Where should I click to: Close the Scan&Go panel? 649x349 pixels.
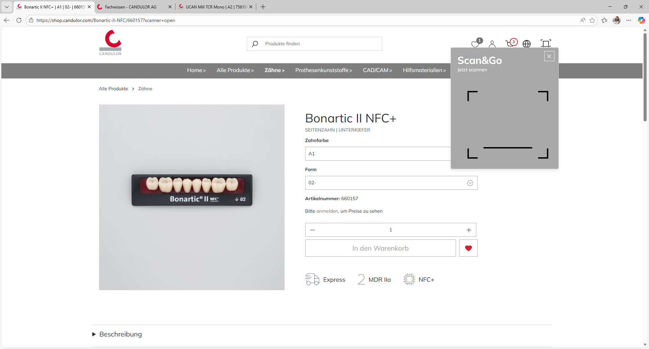click(549, 56)
